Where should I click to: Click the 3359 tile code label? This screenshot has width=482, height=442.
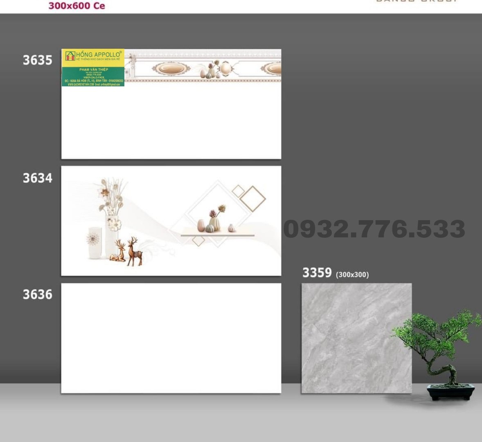[x=317, y=273]
